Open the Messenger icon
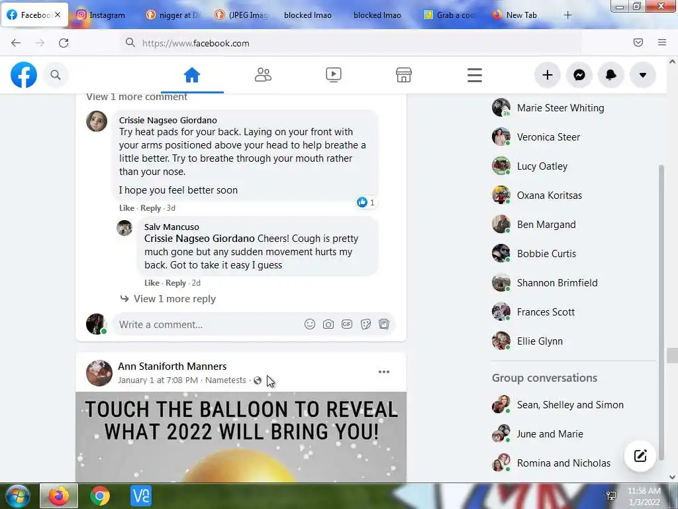This screenshot has height=509, width=678. point(579,75)
